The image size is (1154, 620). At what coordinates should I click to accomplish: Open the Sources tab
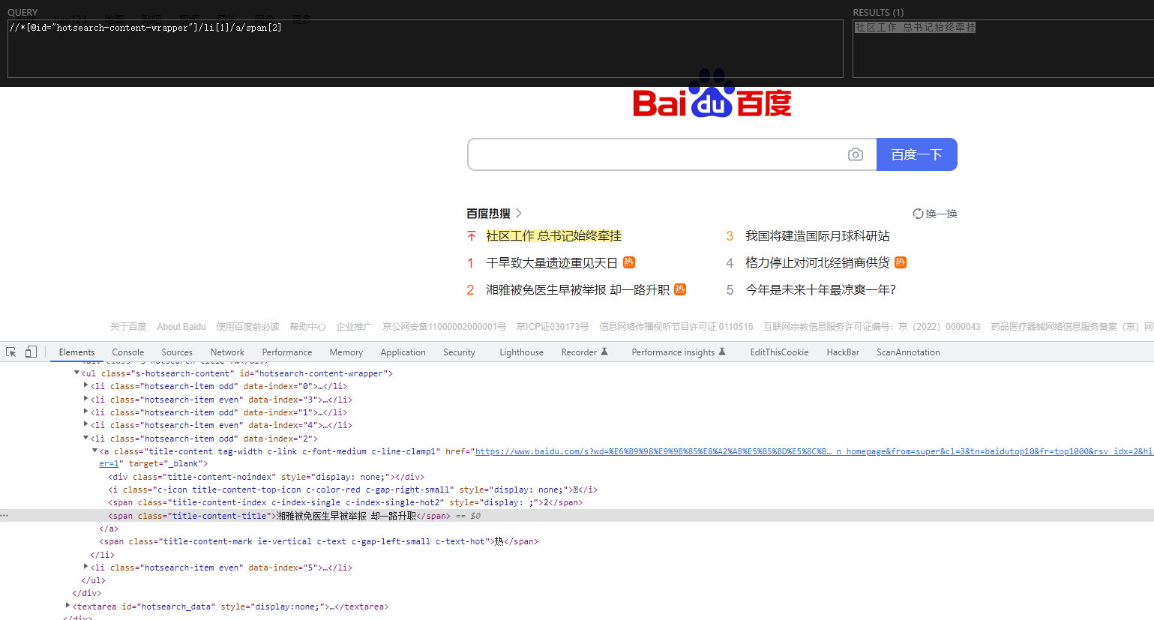[x=177, y=352]
